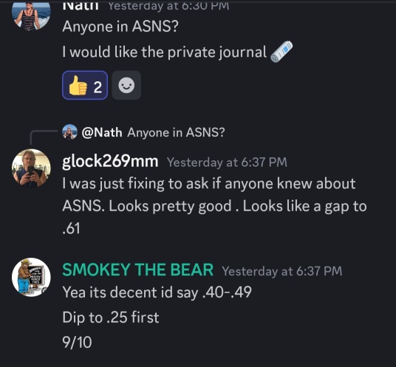Click the small reply avatar of Nath

click(69, 131)
